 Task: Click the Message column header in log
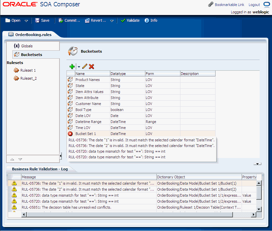[89, 177]
